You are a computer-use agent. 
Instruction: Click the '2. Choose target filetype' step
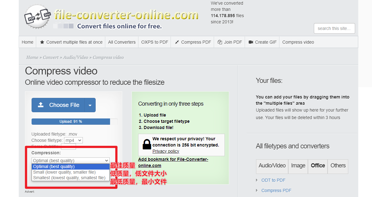pyautogui.click(x=164, y=121)
